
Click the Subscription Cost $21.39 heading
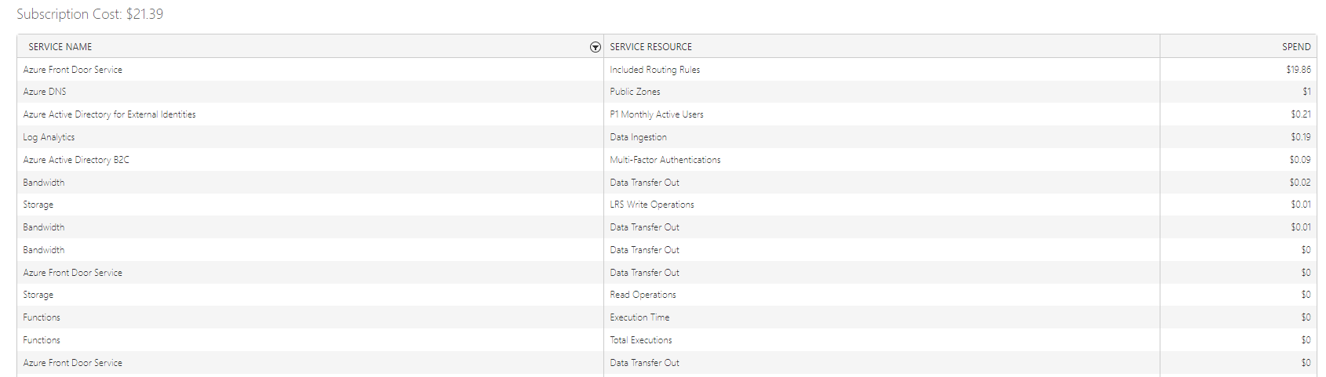(x=90, y=14)
